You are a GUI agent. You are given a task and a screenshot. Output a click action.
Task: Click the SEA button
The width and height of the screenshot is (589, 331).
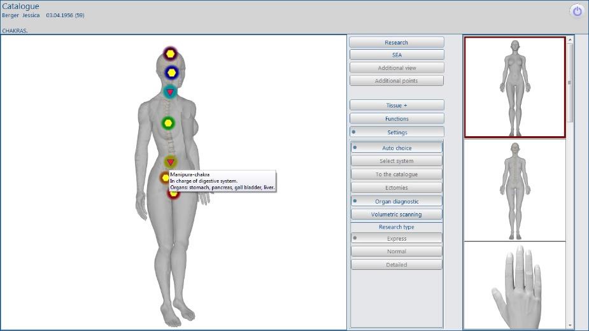pos(397,55)
